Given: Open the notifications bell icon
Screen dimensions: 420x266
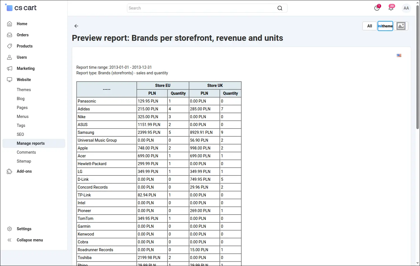Looking at the screenshot, I should (x=391, y=8).
